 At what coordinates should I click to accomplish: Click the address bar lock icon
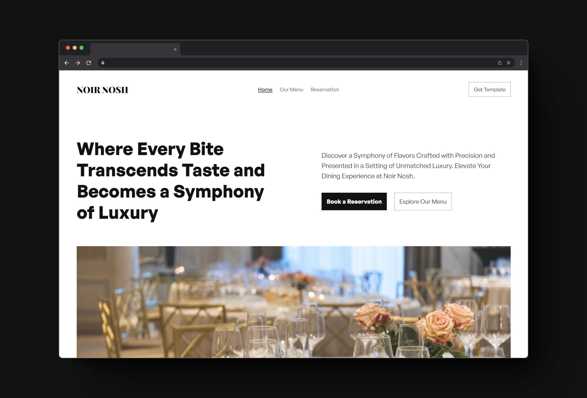point(103,63)
